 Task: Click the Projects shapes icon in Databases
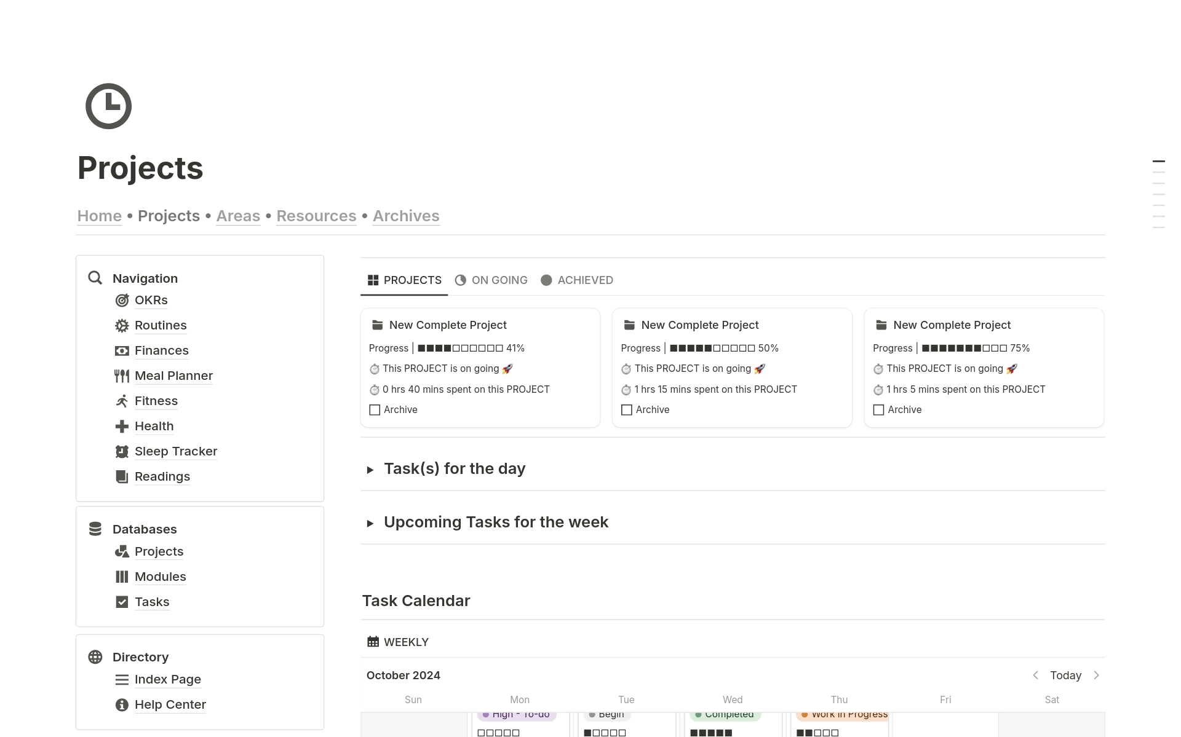click(x=122, y=551)
